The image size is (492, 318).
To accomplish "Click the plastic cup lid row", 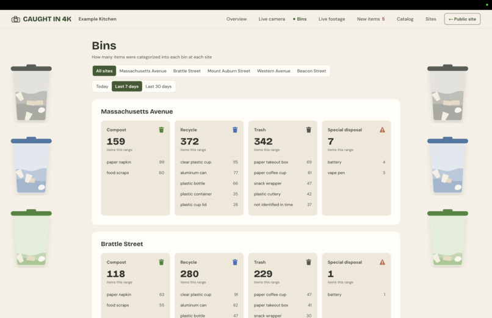I will click(209, 205).
